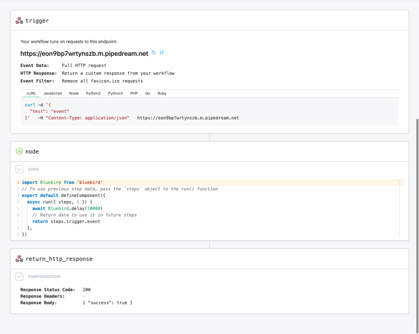Image resolution: width=419 pixels, height=334 pixels.
Task: Click the Response Body success true value
Action: [x=108, y=303]
